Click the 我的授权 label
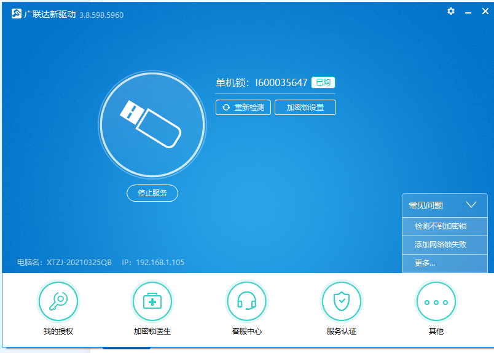 click(58, 331)
